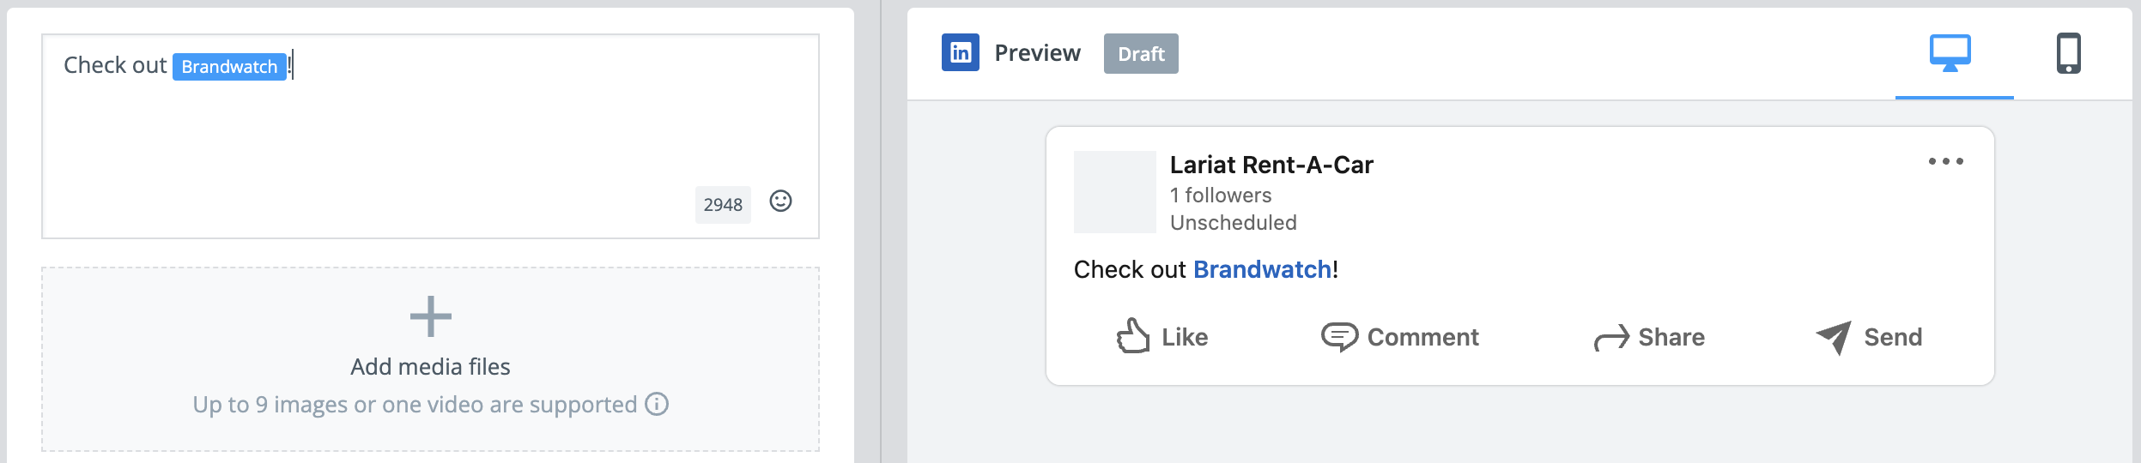Click the Like thumbs-up button
Viewport: 2141px width, 463px height.
tap(1162, 336)
